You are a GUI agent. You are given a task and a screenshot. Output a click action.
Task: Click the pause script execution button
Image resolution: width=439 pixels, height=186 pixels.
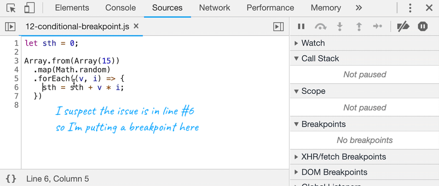click(x=301, y=26)
